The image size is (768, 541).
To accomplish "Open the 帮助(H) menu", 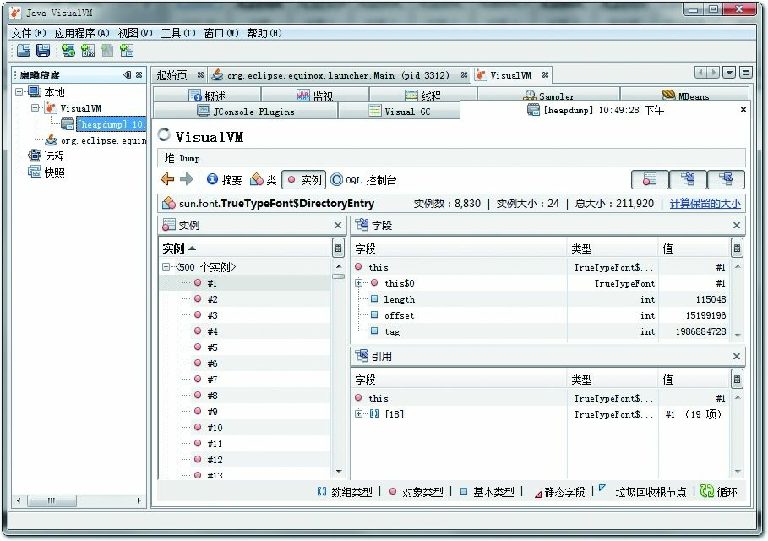I will click(264, 33).
